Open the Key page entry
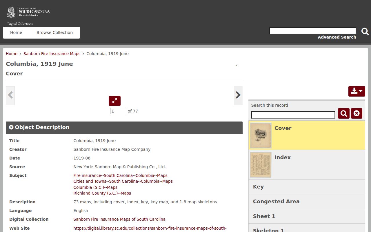 pos(307,187)
